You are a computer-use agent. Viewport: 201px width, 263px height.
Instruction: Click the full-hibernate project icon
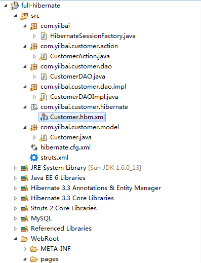(x=15, y=6)
